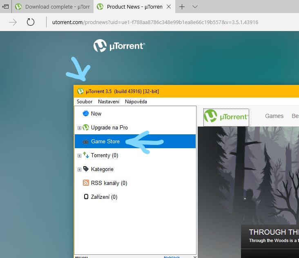This screenshot has height=258, width=299.
Task: Click the Torrenty up-down arrows icon
Action: [86, 155]
